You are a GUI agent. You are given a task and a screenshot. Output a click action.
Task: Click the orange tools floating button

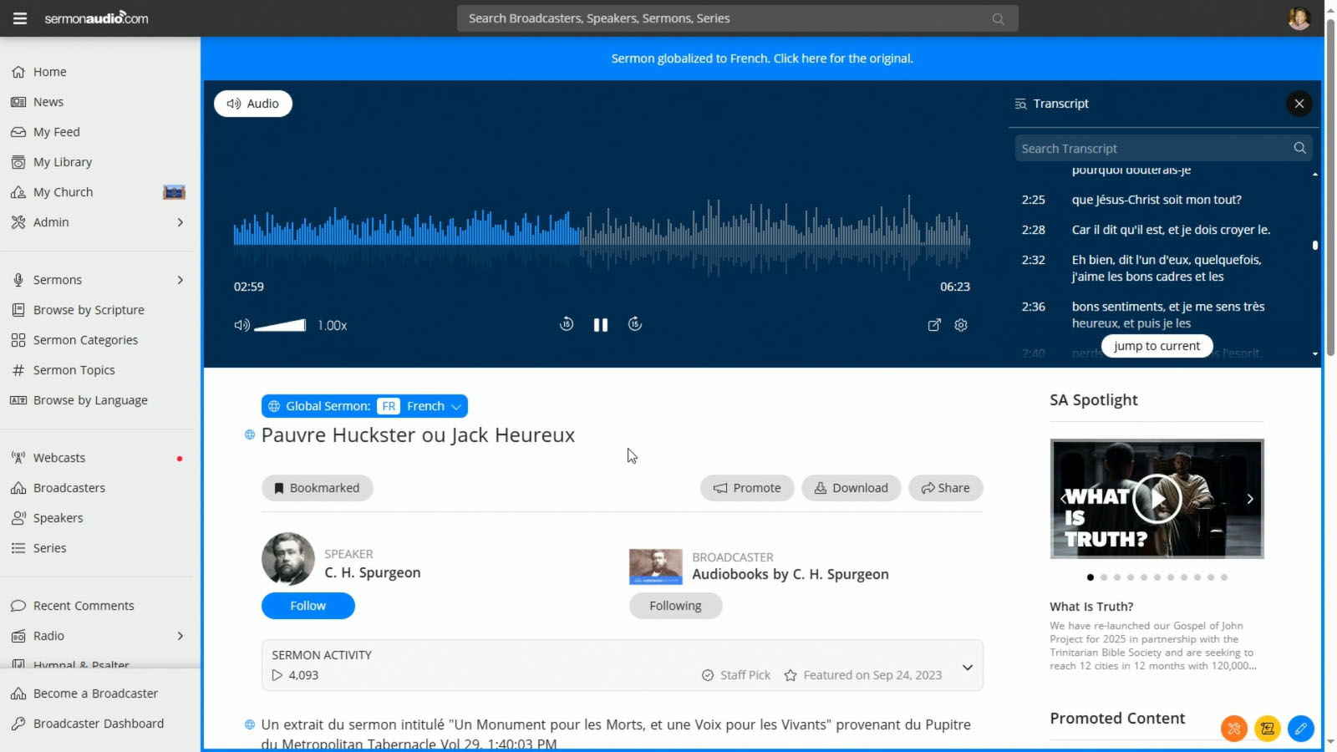pyautogui.click(x=1234, y=729)
